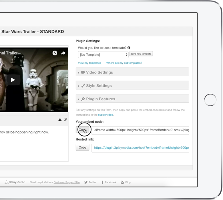Image resolution: width=223 pixels, height=200 pixels.
Task: Open Where are my old templates link
Action: click(x=124, y=63)
